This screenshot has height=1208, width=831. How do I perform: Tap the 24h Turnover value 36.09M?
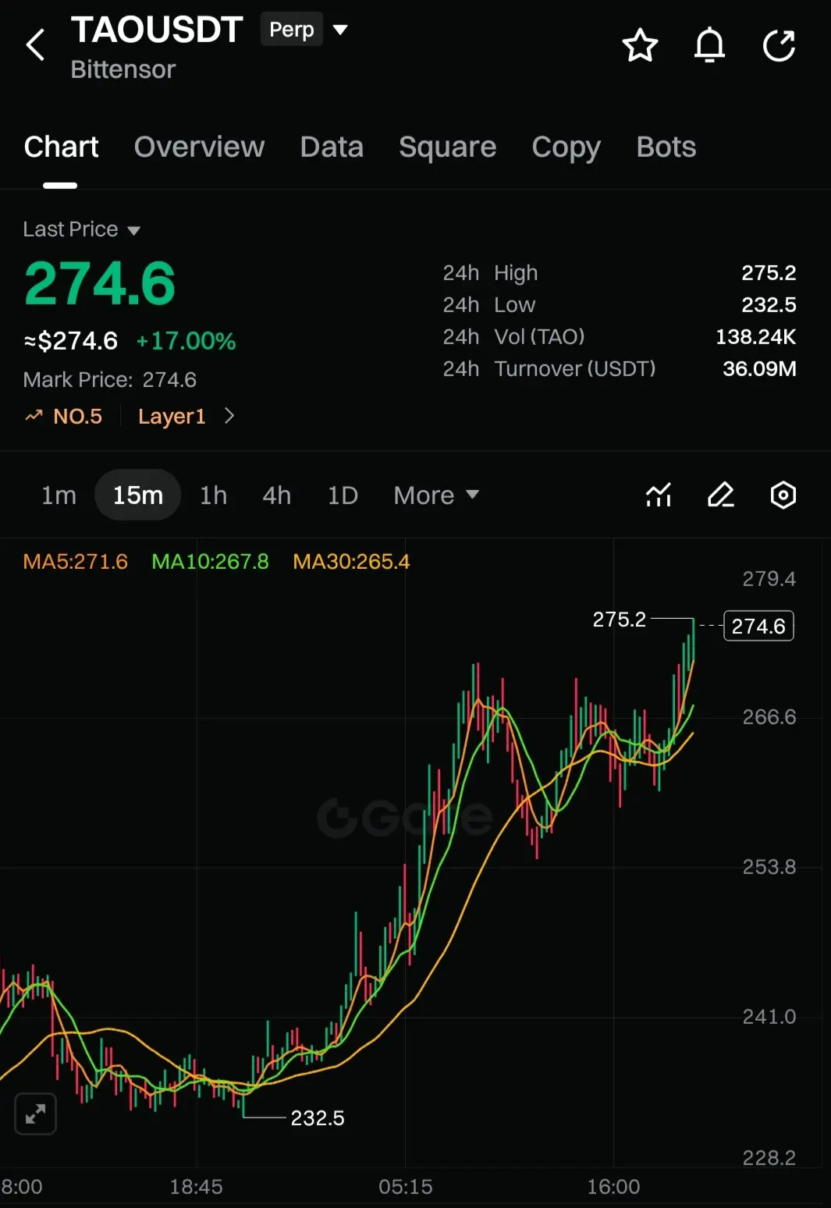click(x=759, y=368)
